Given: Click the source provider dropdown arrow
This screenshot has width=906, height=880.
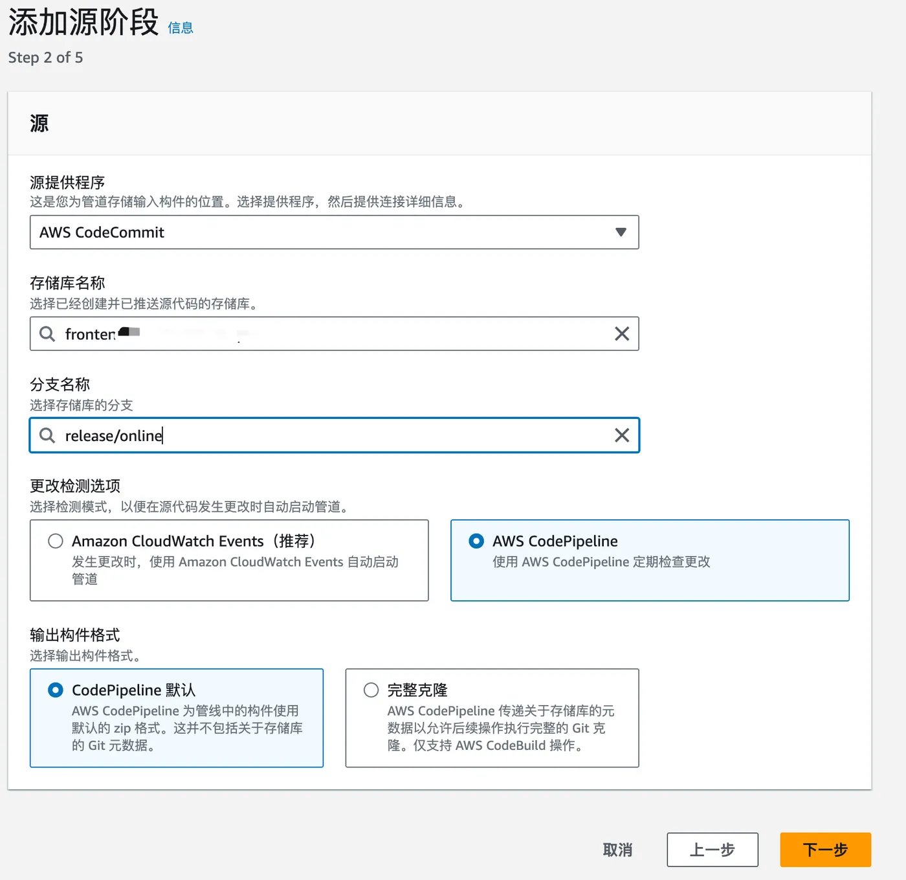Looking at the screenshot, I should point(621,232).
